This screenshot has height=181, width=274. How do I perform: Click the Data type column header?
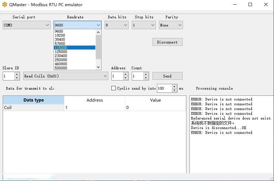click(34, 100)
